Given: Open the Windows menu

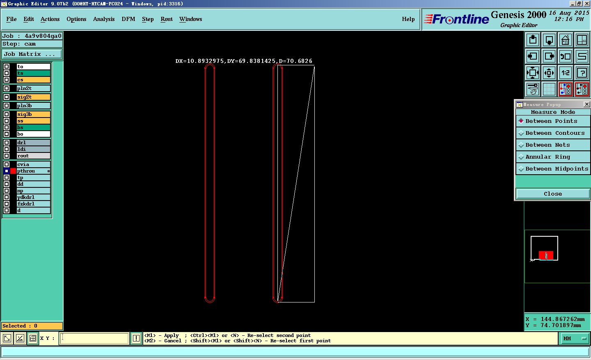Looking at the screenshot, I should 191,19.
